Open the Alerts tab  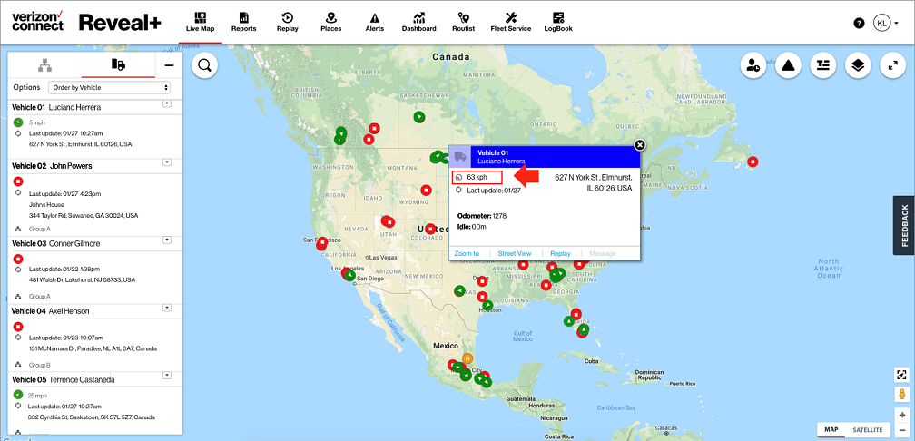click(375, 22)
